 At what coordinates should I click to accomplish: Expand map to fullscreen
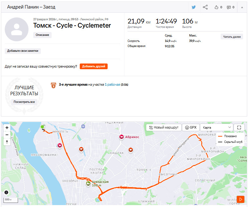click(x=239, y=128)
